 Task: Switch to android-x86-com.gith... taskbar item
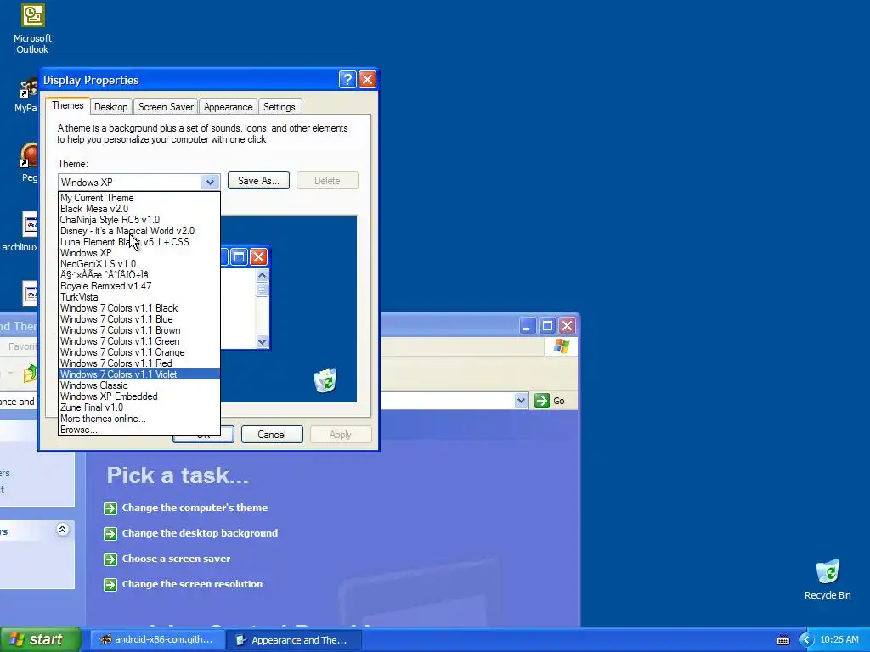(157, 640)
